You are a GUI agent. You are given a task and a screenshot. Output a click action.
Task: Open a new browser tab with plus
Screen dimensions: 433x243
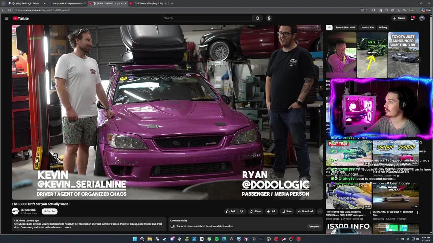pos(172,3)
